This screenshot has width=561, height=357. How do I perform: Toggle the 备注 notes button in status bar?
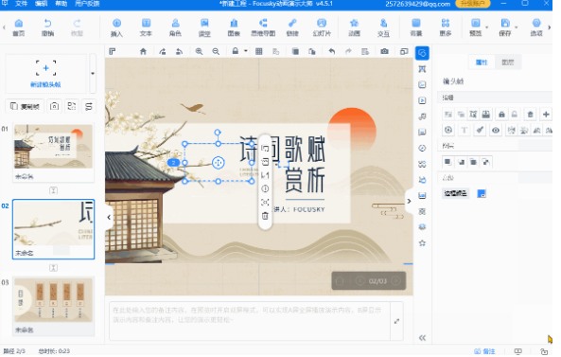pyautogui.click(x=484, y=351)
